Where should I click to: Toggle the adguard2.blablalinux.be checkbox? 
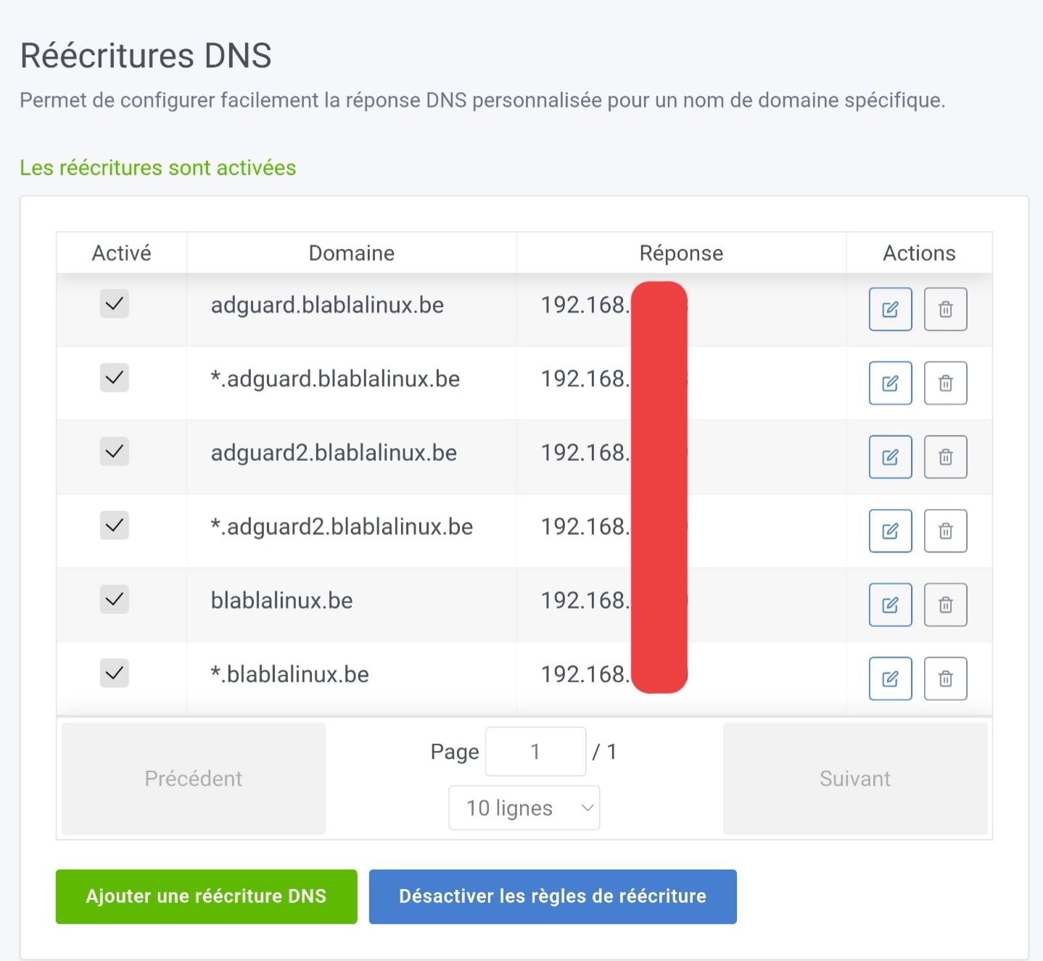pyautogui.click(x=115, y=451)
